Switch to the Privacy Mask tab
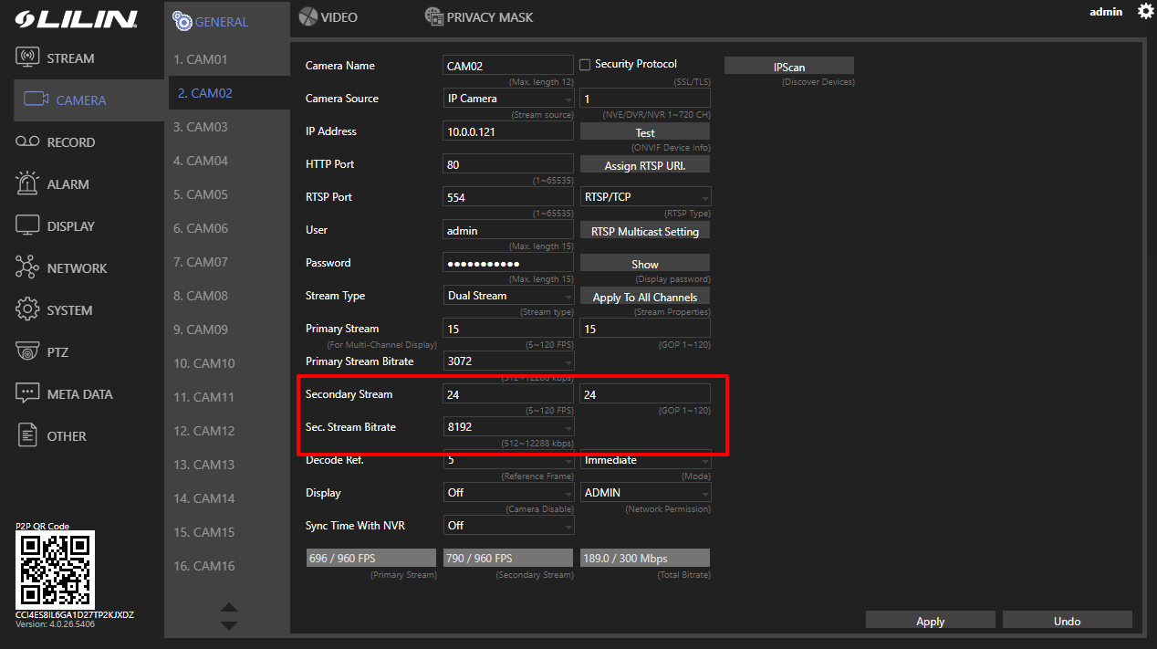 (479, 17)
